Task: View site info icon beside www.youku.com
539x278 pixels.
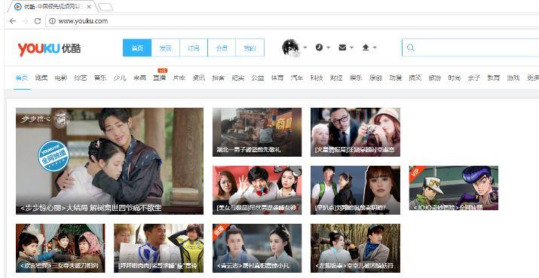Action: (52, 21)
